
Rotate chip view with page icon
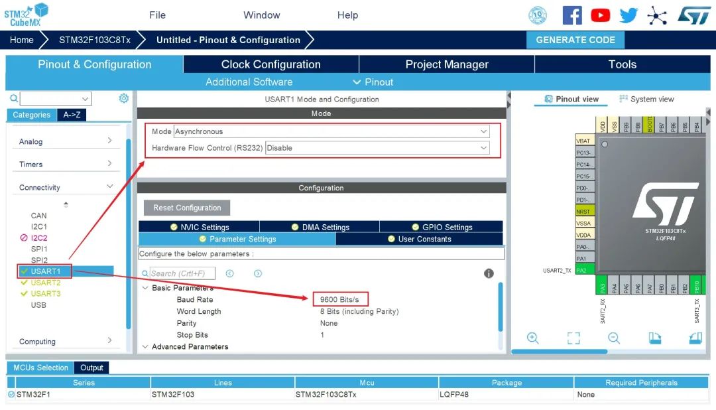pos(655,338)
